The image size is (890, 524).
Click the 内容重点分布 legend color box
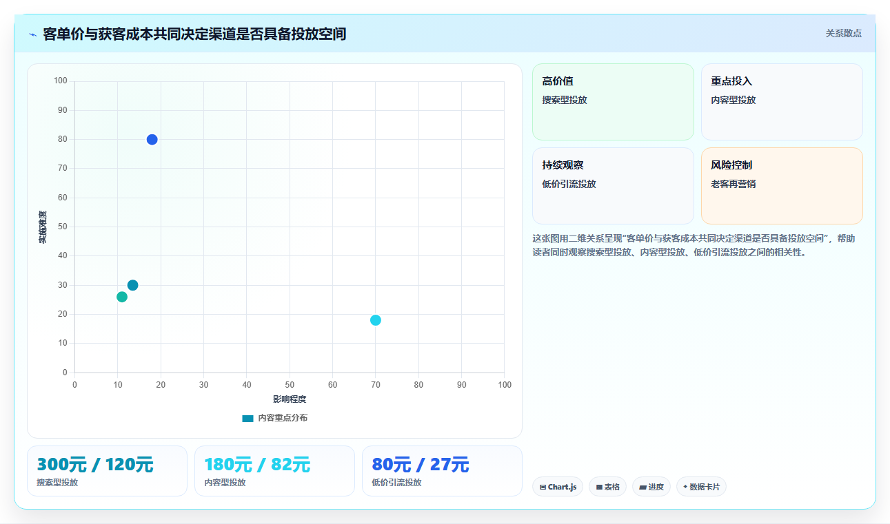point(248,418)
